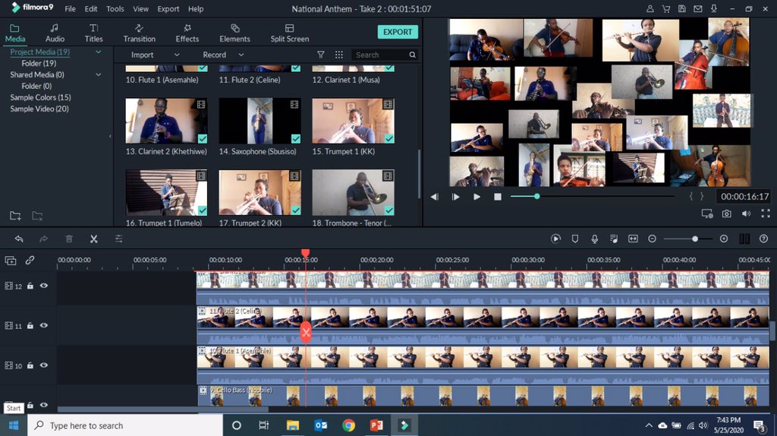Open the messages envelope icon

point(698,8)
